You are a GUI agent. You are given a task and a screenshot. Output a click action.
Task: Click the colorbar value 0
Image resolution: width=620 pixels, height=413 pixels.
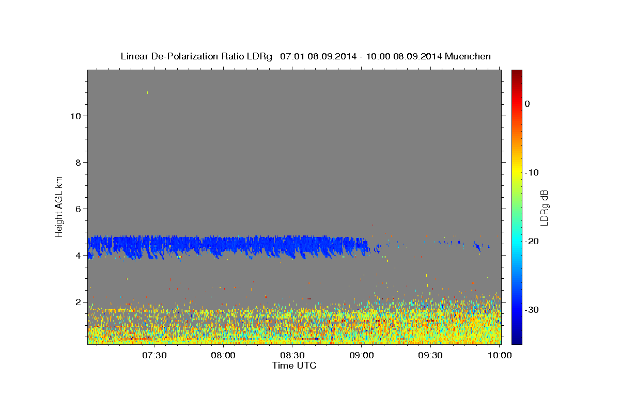pos(527,104)
